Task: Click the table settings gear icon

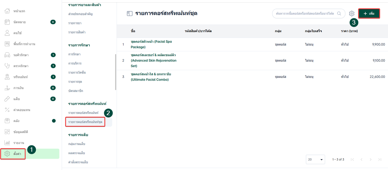Action: (x=352, y=13)
